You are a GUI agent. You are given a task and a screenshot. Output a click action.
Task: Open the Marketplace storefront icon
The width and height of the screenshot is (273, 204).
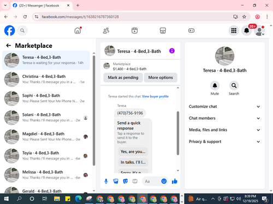coord(163,30)
